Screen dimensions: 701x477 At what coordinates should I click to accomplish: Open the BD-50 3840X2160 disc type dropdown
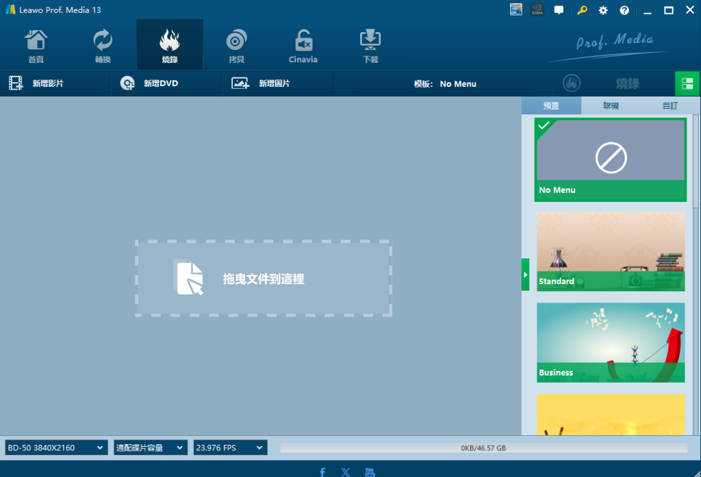click(56, 448)
